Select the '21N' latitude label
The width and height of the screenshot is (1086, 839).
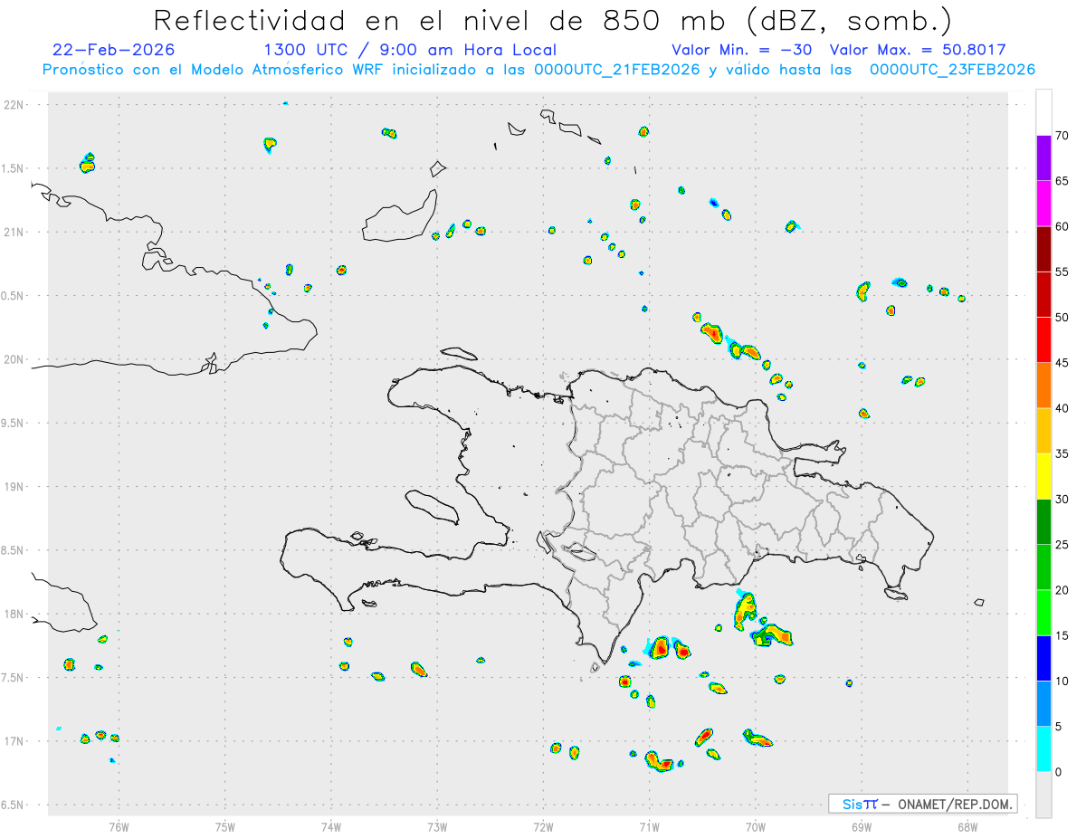pyautogui.click(x=14, y=232)
